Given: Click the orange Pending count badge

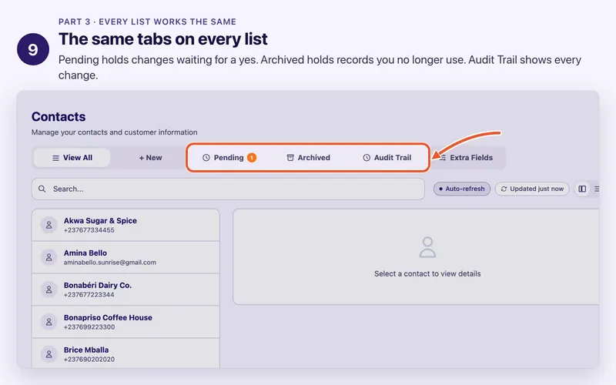Looking at the screenshot, I should click(252, 158).
